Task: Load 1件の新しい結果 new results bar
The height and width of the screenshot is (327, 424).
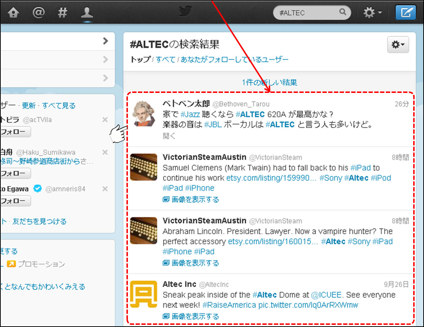Action: coord(269,82)
